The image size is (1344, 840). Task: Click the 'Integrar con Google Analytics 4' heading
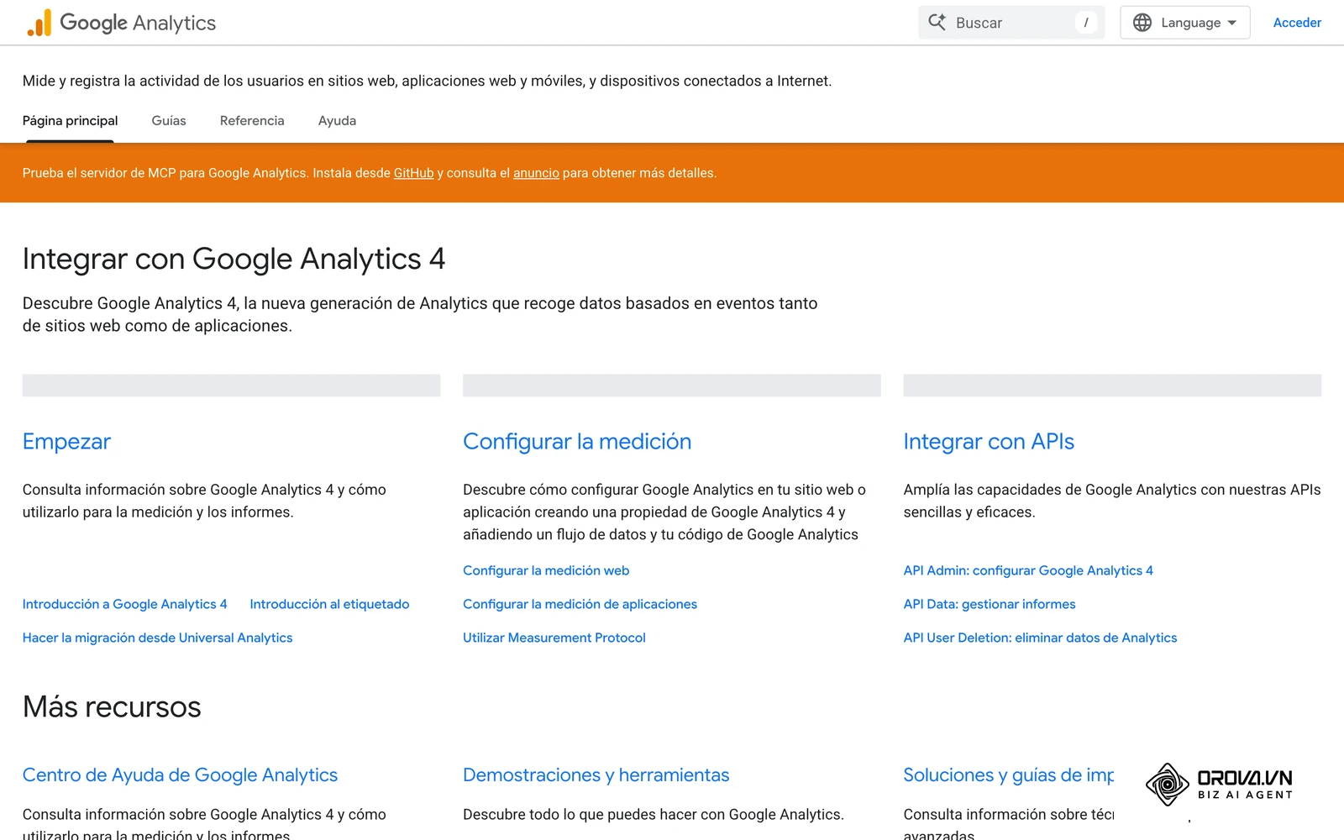pyautogui.click(x=234, y=259)
